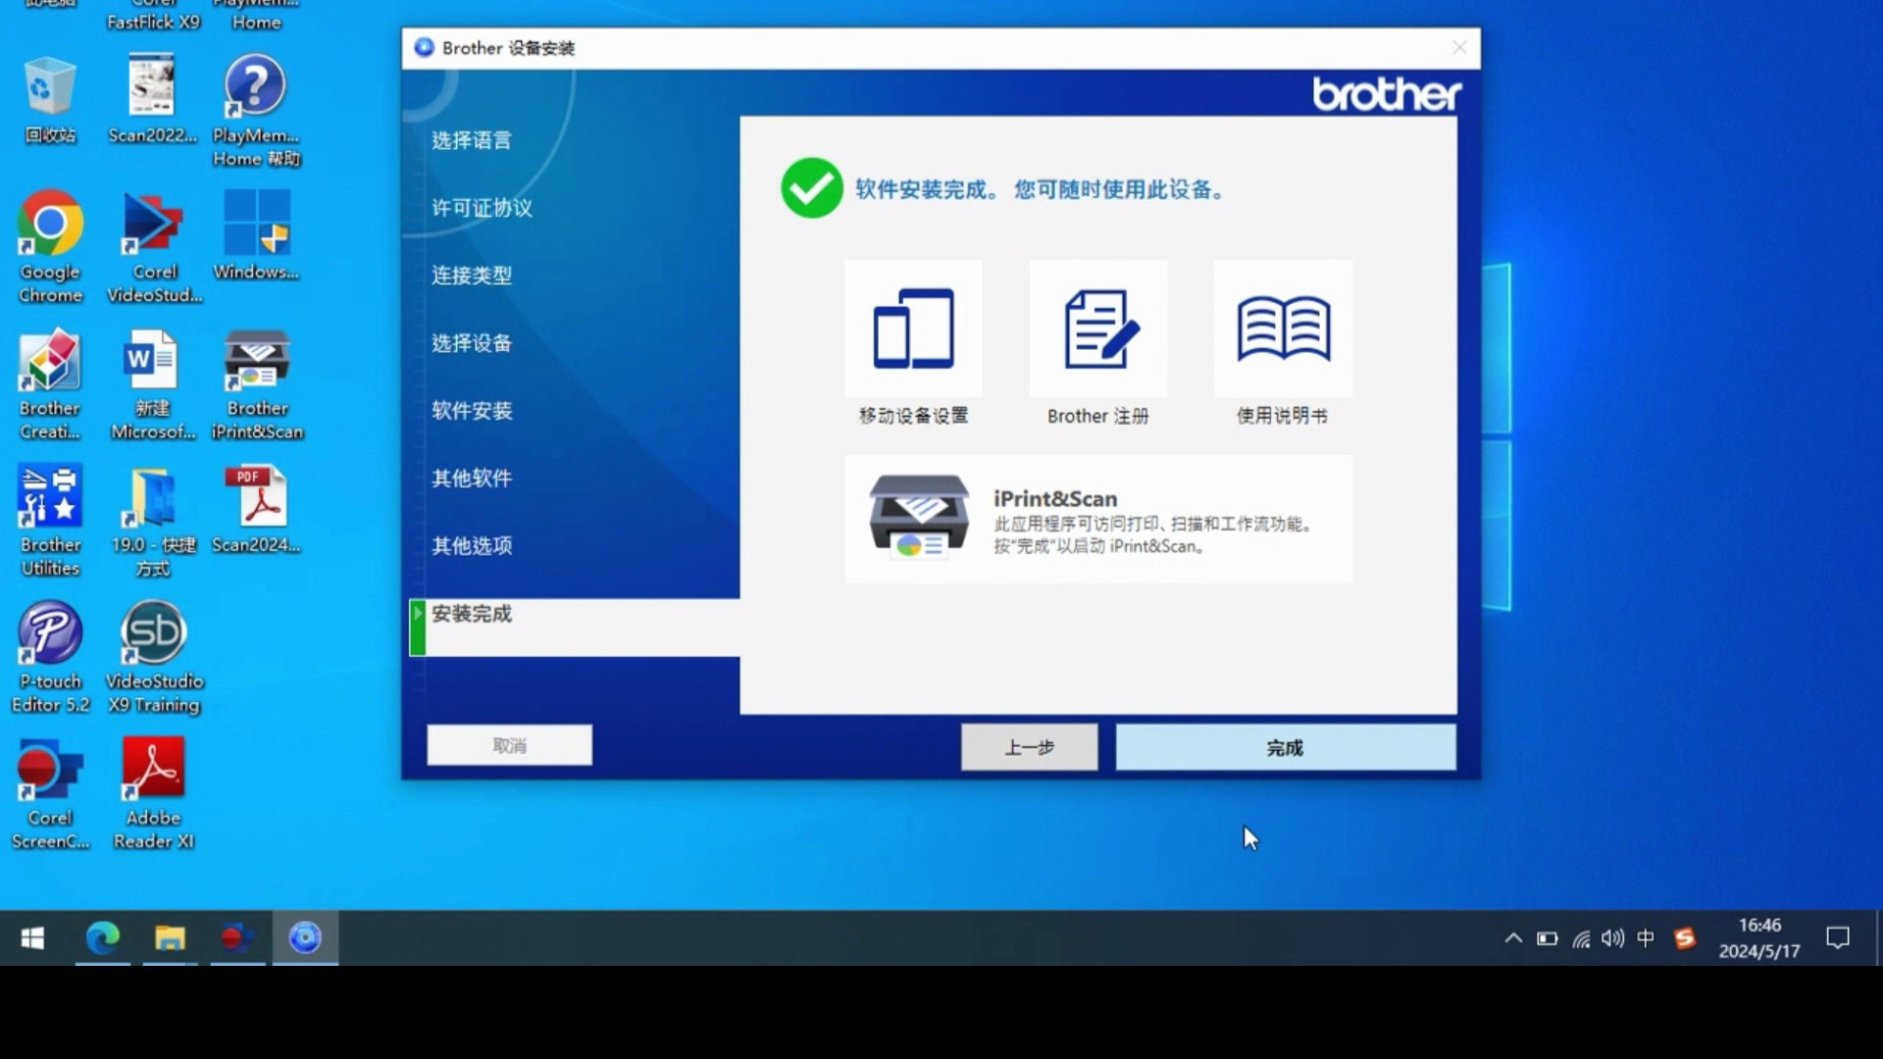Click 完成 to finish installation
Screen dimensions: 1883x1059
coord(1285,747)
